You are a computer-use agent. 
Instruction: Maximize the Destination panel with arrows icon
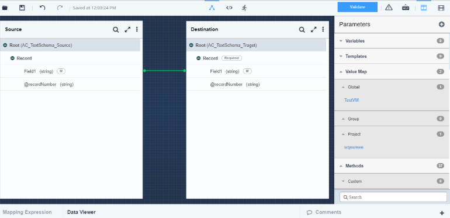point(314,30)
